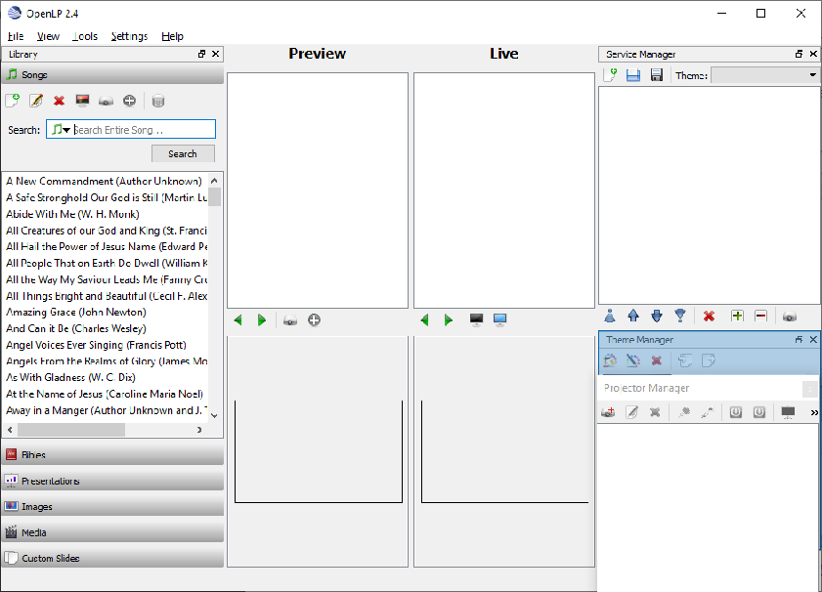Image resolution: width=822 pixels, height=592 pixels.
Task: Move service item up one position
Action: pos(633,316)
